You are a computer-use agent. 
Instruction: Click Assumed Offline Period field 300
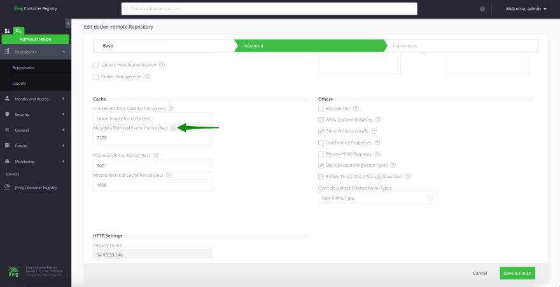tap(153, 166)
